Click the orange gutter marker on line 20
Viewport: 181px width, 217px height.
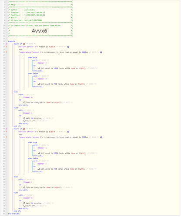7,52
